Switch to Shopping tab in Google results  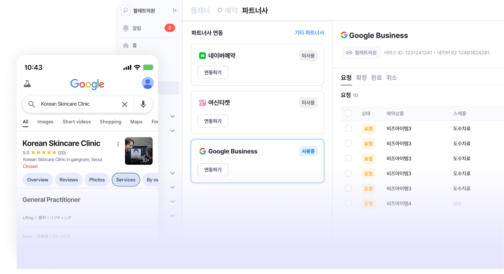[111, 122]
